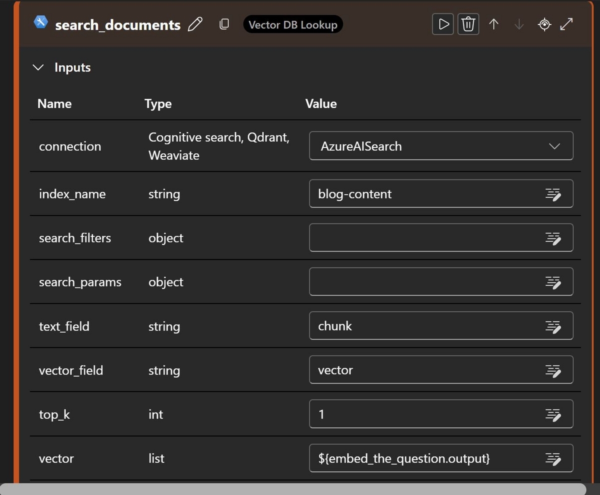Click the vector_field input box

click(425, 370)
